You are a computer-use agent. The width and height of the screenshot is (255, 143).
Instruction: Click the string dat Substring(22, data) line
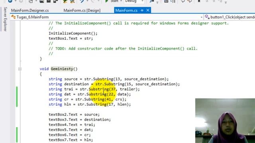90,94
